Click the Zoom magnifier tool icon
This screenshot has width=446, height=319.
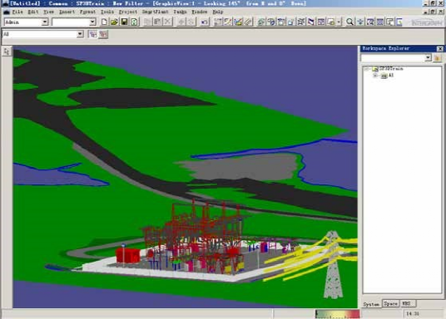click(x=349, y=22)
